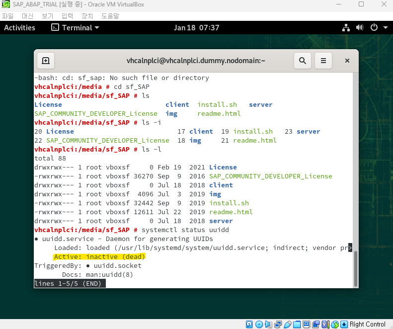The image size is (393, 329).
Task: Click the 'cd sf_SAP' command text
Action: click(132, 87)
